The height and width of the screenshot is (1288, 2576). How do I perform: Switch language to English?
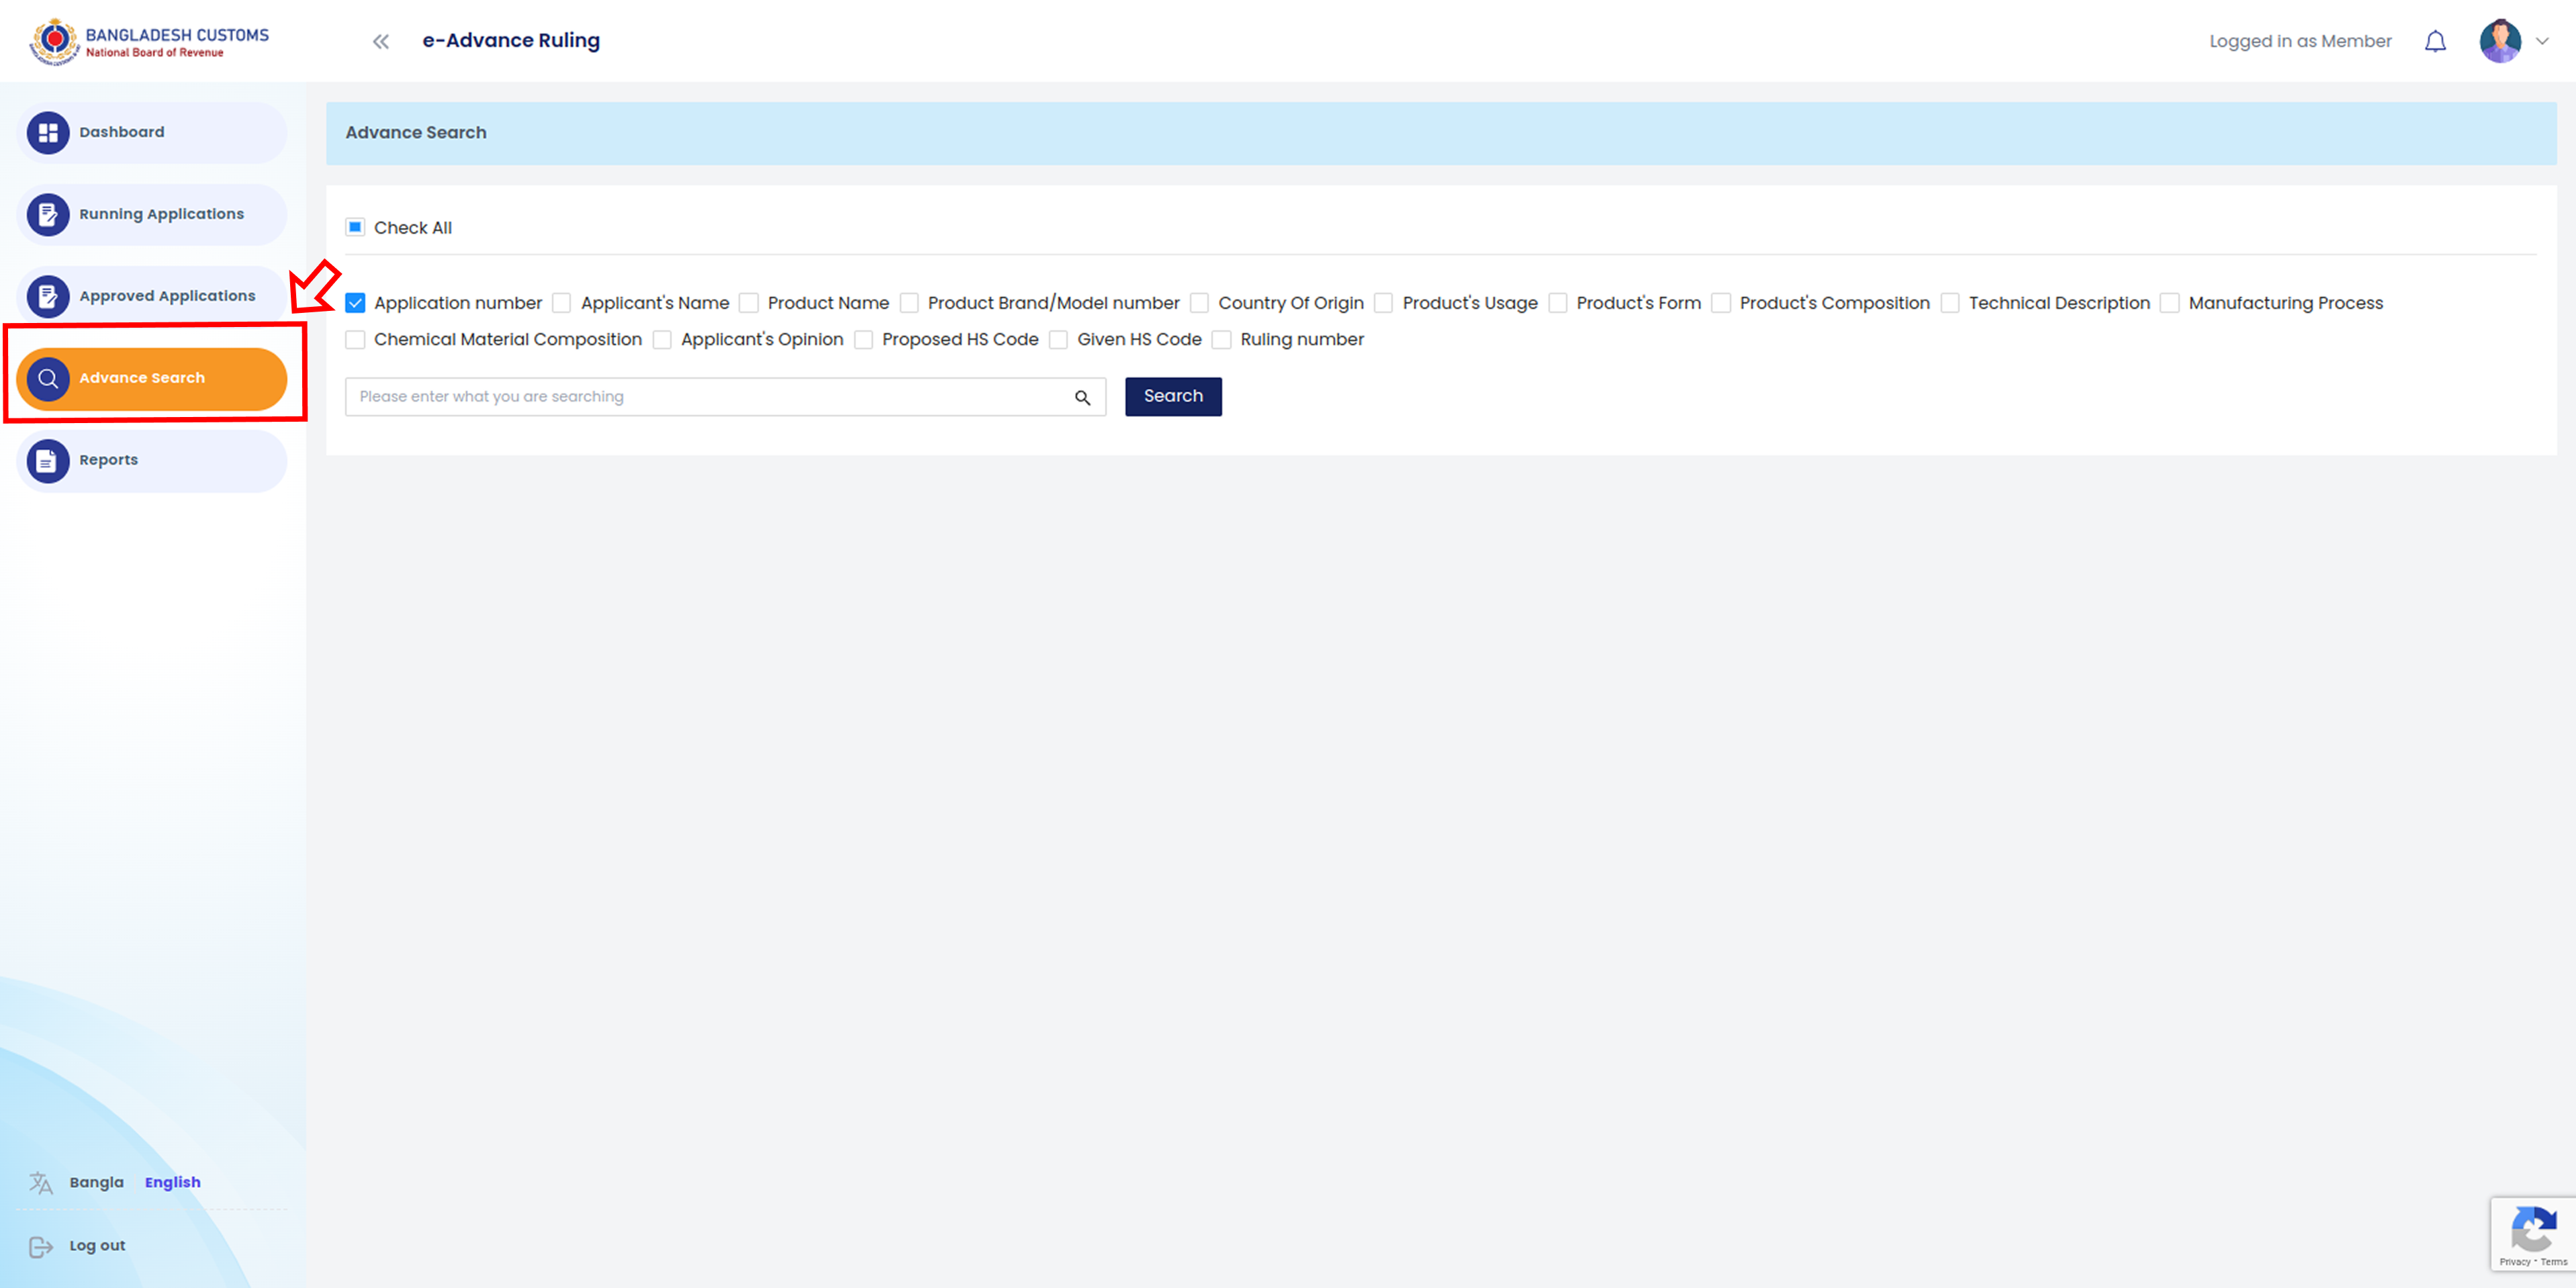pyautogui.click(x=172, y=1182)
